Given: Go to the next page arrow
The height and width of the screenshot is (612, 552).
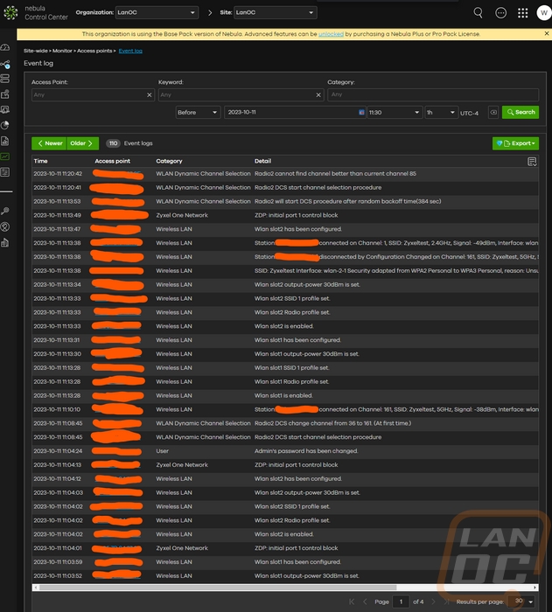Looking at the screenshot, I should 433,602.
